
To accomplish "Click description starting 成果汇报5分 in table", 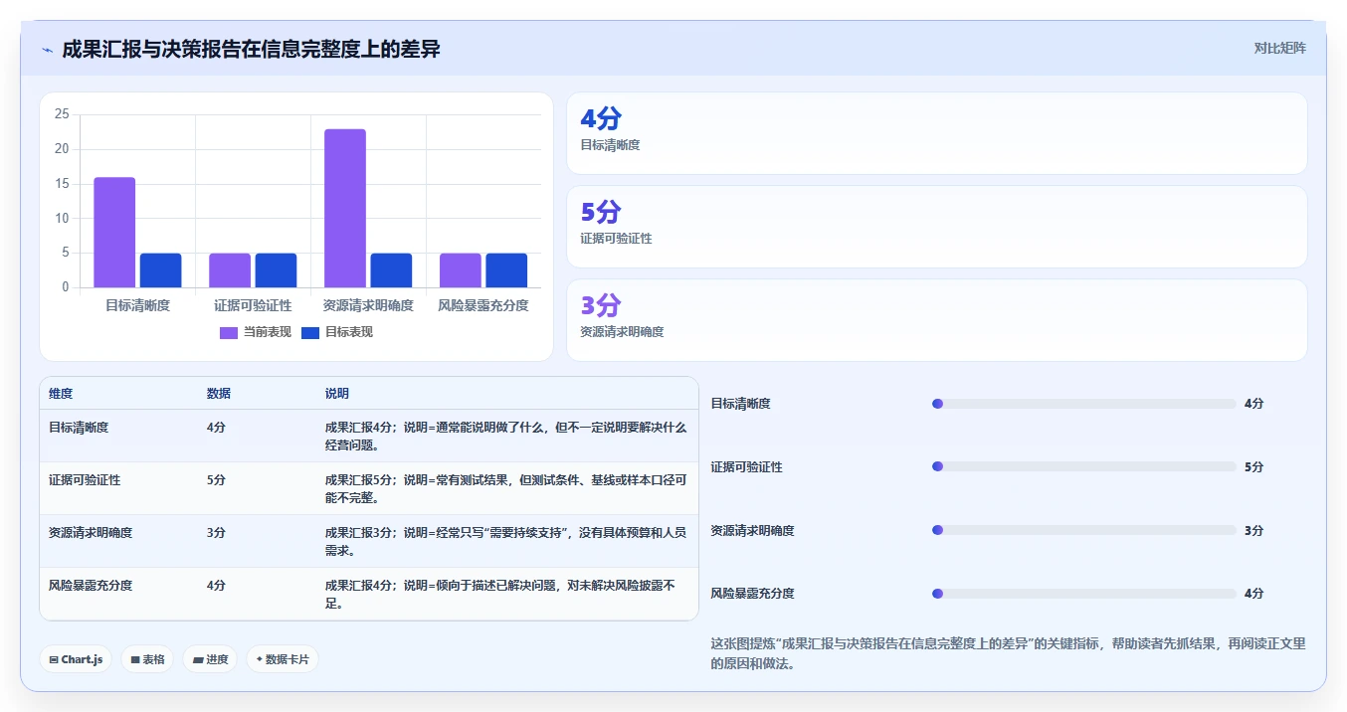I will [x=505, y=488].
